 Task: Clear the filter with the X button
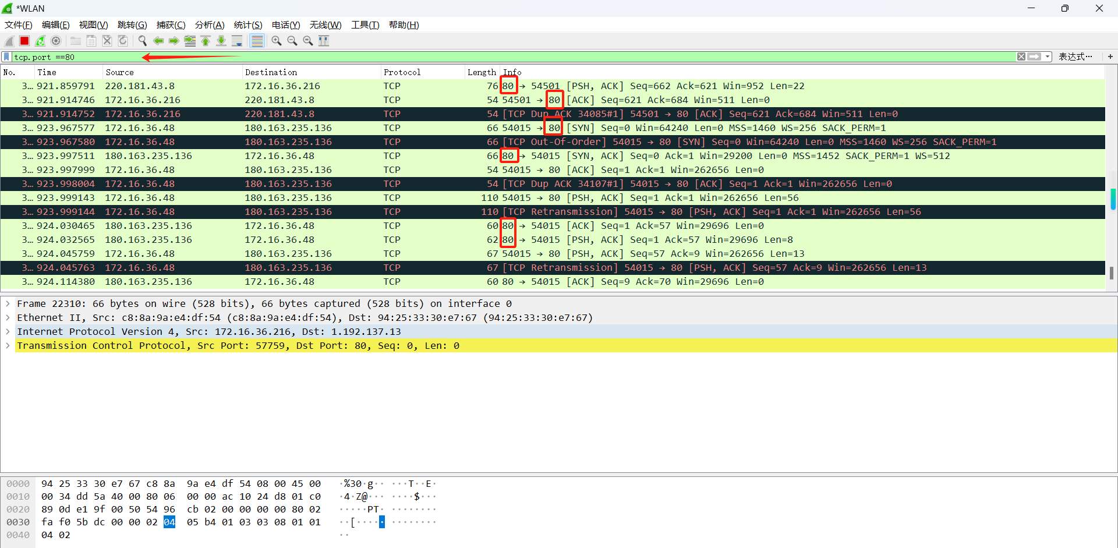coord(1021,56)
